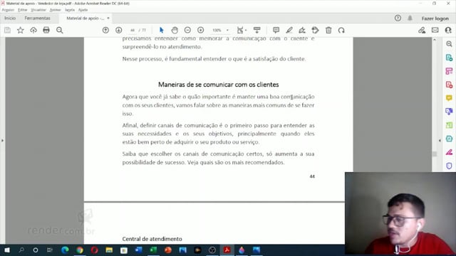Open the Fill & Sign pen tool in right pane
The image size is (456, 256).
(x=449, y=152)
